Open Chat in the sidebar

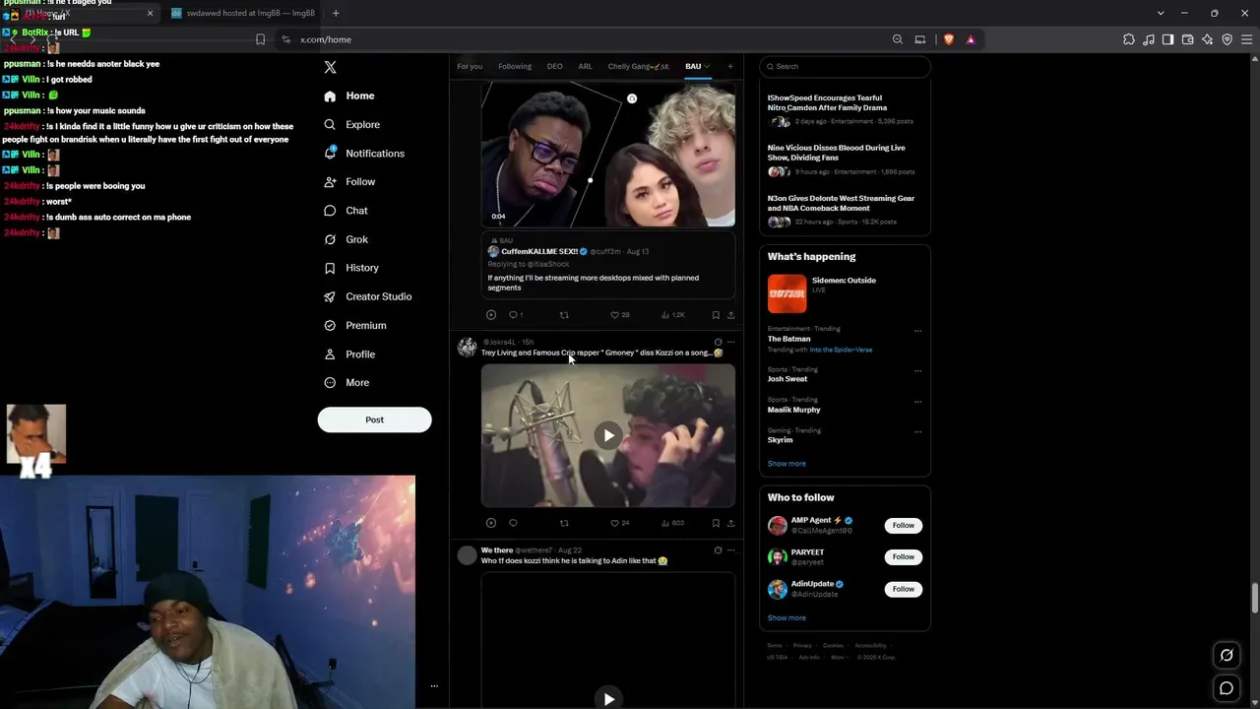pyautogui.click(x=346, y=211)
